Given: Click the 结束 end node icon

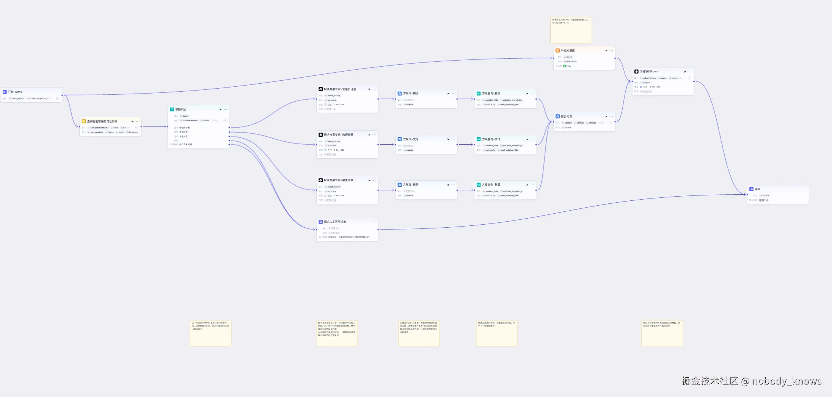Looking at the screenshot, I should [751, 189].
